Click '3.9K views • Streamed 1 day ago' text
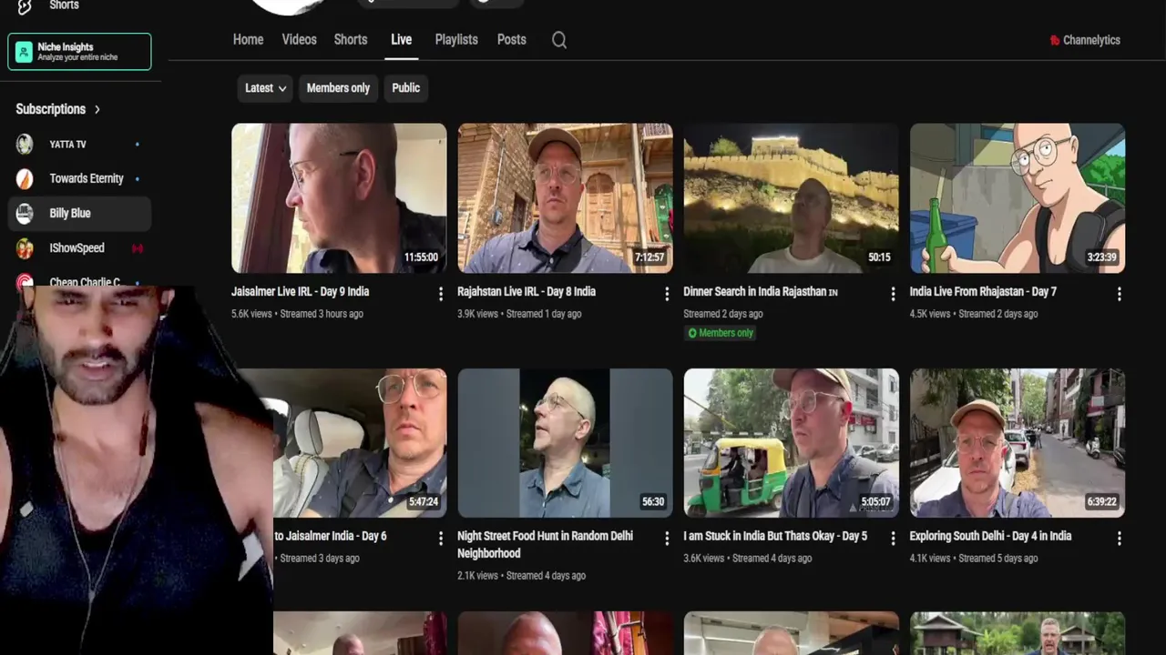 click(519, 314)
